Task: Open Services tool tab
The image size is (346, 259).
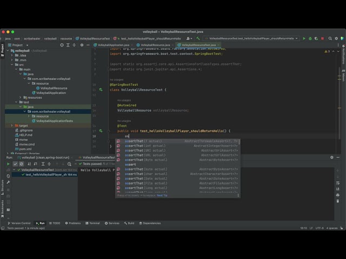Action: (112, 223)
